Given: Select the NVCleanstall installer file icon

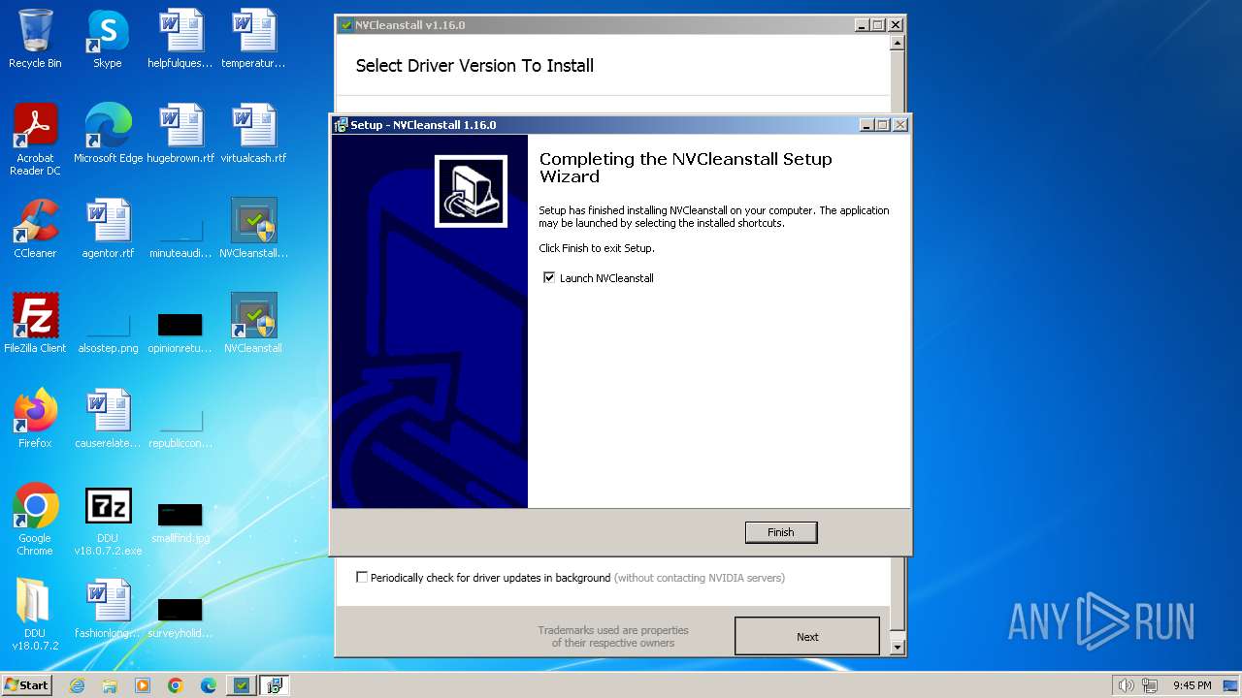Looking at the screenshot, I should (x=253, y=229).
